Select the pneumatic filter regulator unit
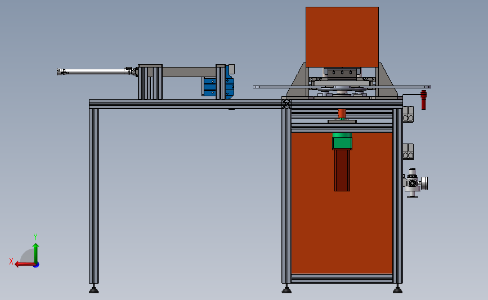 (415, 183)
